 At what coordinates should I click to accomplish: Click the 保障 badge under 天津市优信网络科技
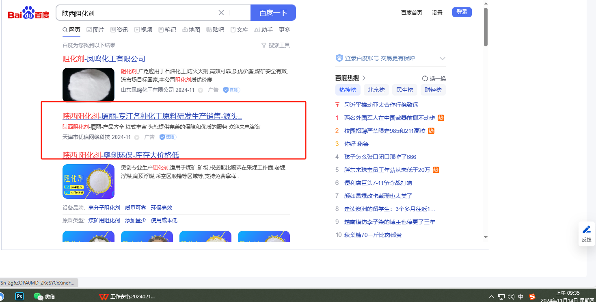[168, 137]
